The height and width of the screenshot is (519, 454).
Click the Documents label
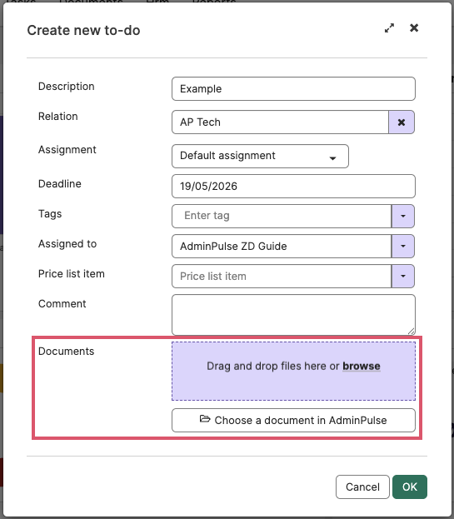click(66, 352)
